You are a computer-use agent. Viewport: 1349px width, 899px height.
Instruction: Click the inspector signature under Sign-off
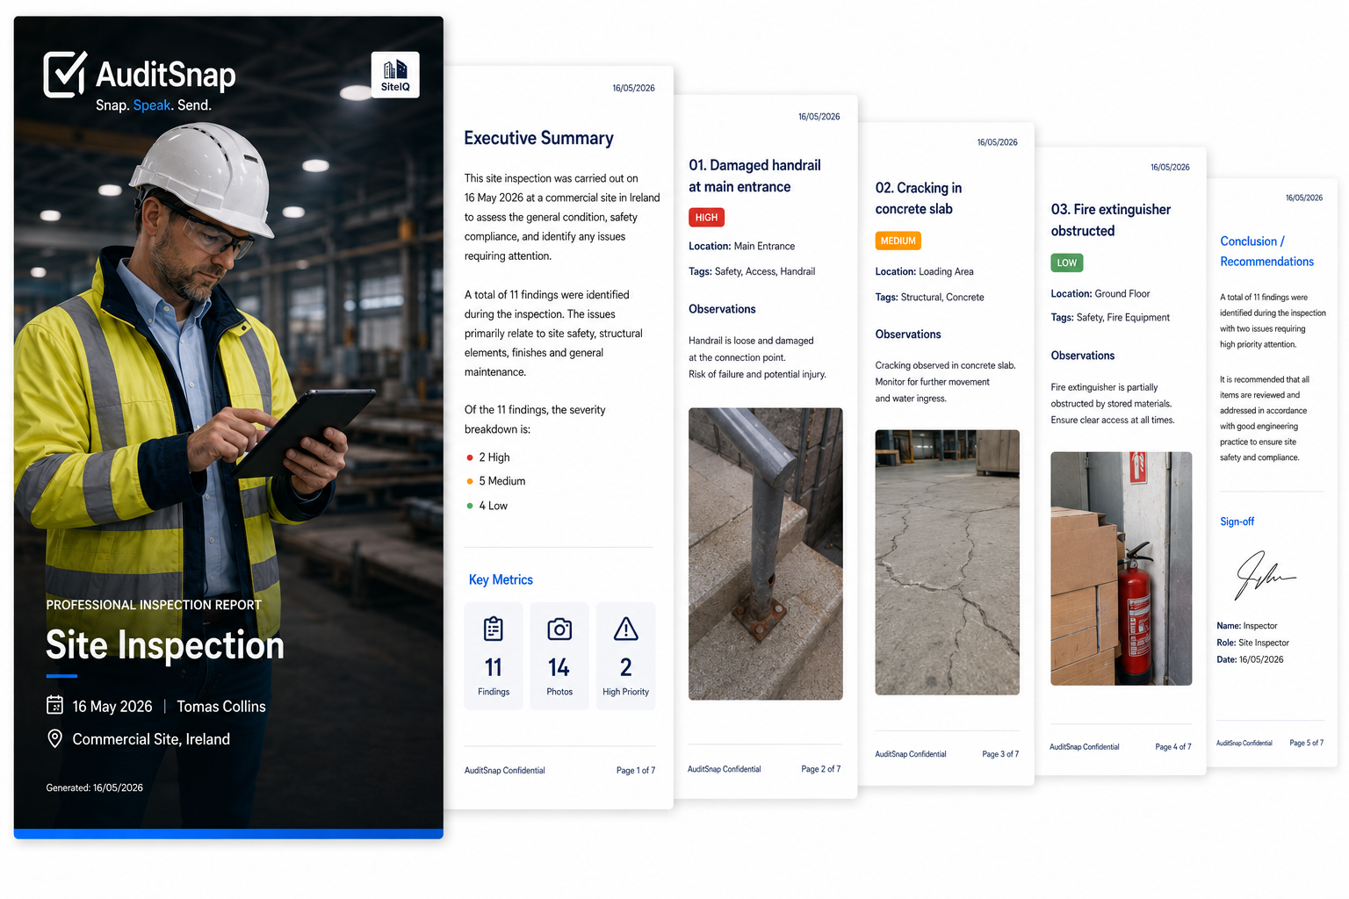point(1265,575)
